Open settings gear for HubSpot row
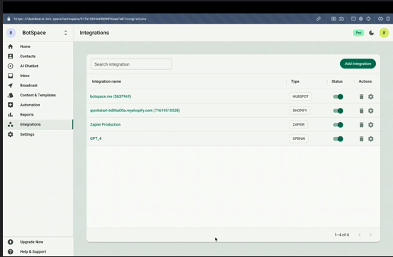 [371, 96]
